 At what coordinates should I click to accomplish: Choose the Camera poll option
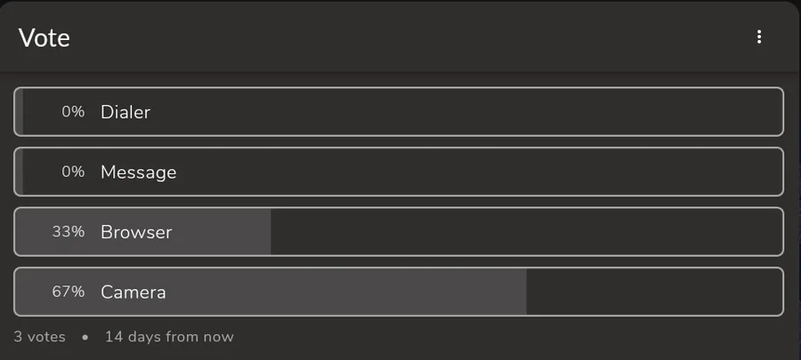[399, 292]
